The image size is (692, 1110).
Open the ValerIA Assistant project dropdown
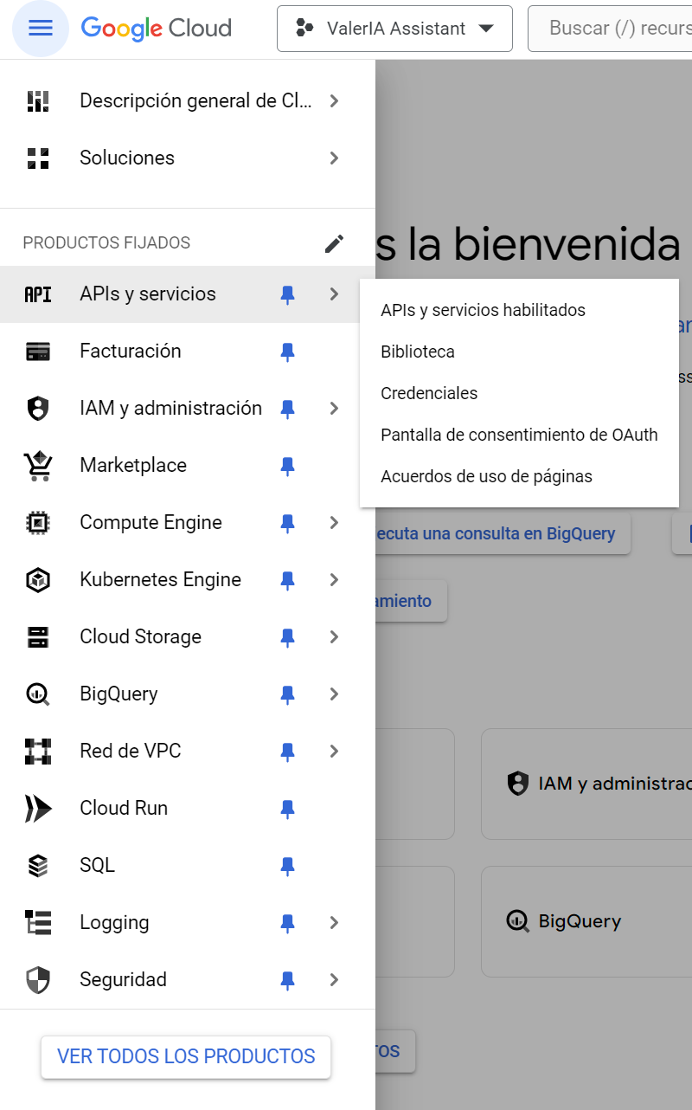(x=394, y=29)
